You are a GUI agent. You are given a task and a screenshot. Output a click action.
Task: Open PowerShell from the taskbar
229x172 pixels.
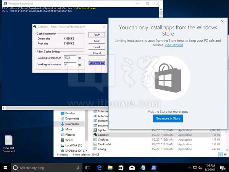pyautogui.click(x=154, y=168)
